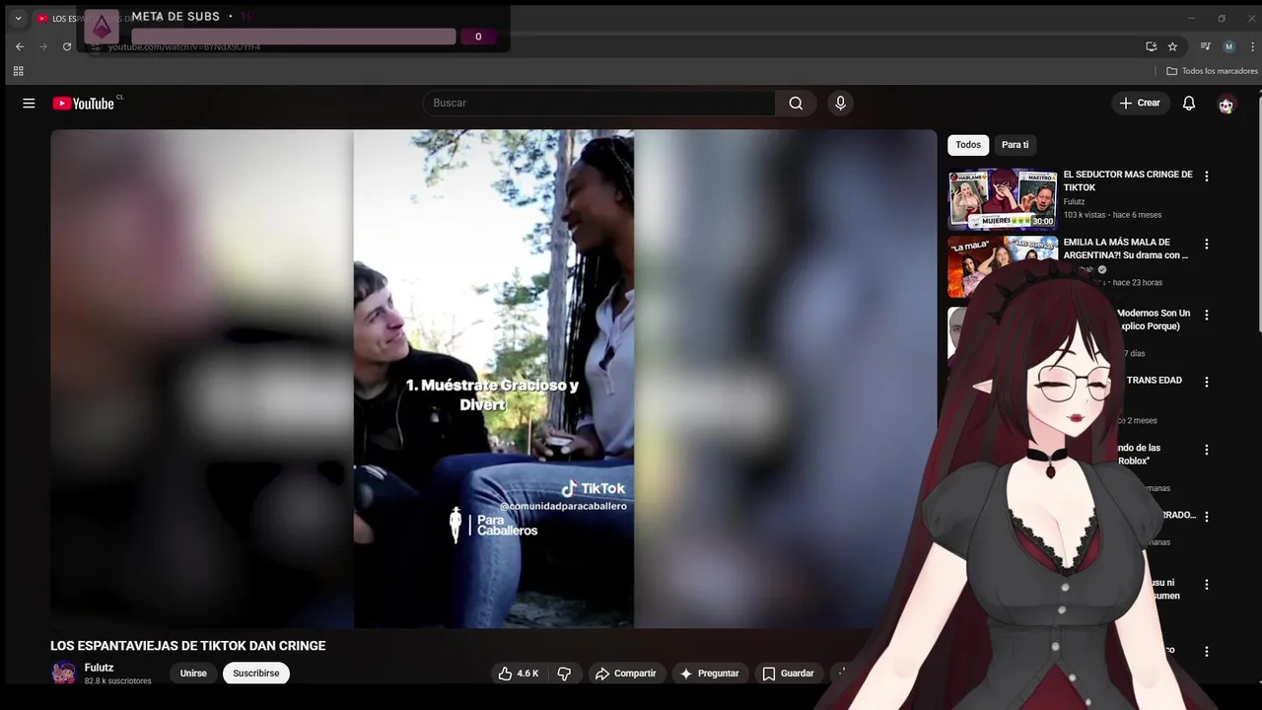
Task: Click the EL SEDUCTOR MAS CRINGE DE TIKTOK title
Action: 1128,180
